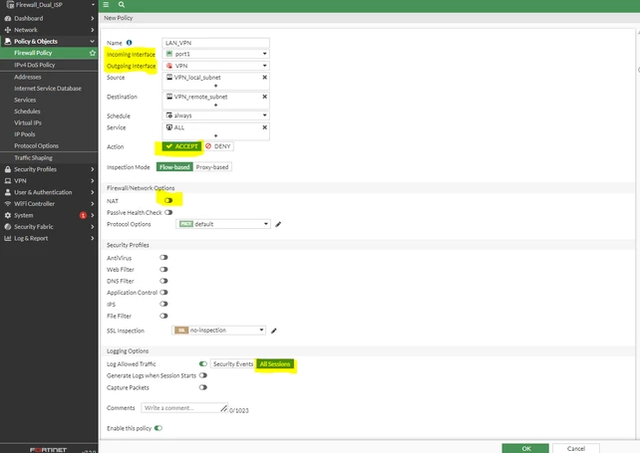Screen dimensions: 640x453
Task: Enable the Web Filter toggle
Action: point(163,269)
